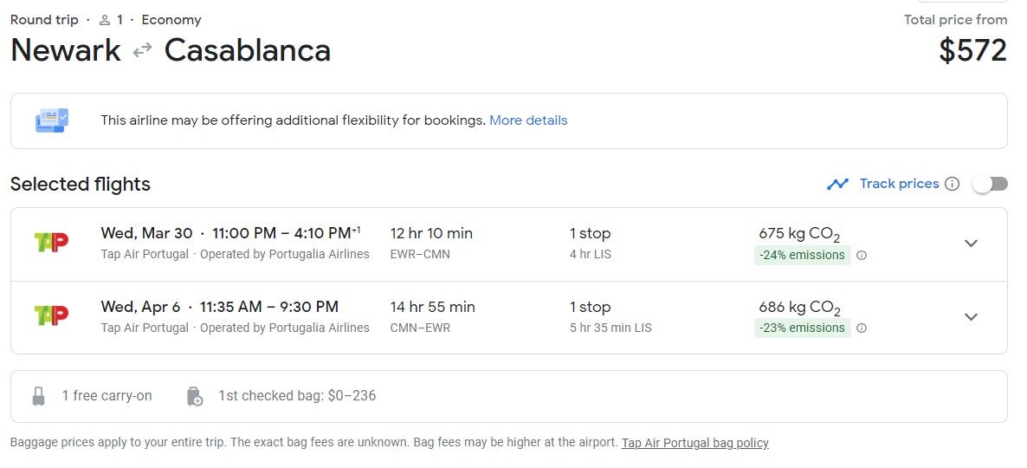Select the -23% emissions badge
The width and height of the screenshot is (1027, 468).
pos(803,328)
